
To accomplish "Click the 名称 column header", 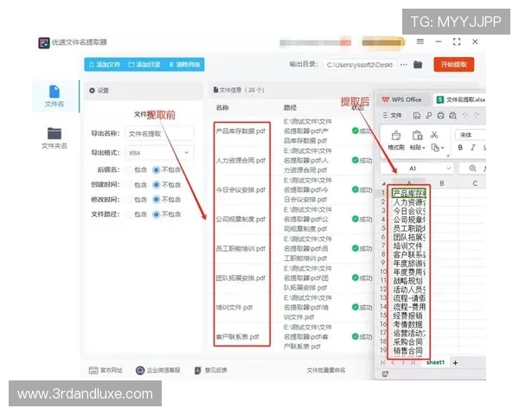I will click(x=222, y=107).
